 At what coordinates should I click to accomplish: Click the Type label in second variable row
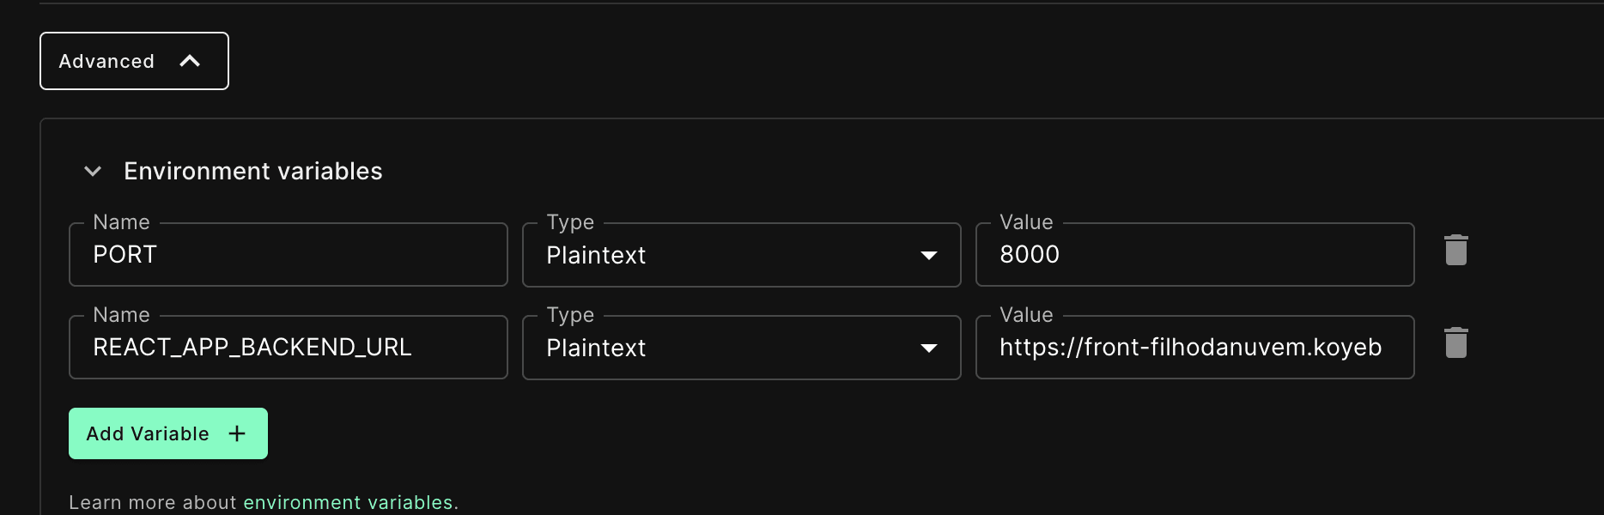570,315
